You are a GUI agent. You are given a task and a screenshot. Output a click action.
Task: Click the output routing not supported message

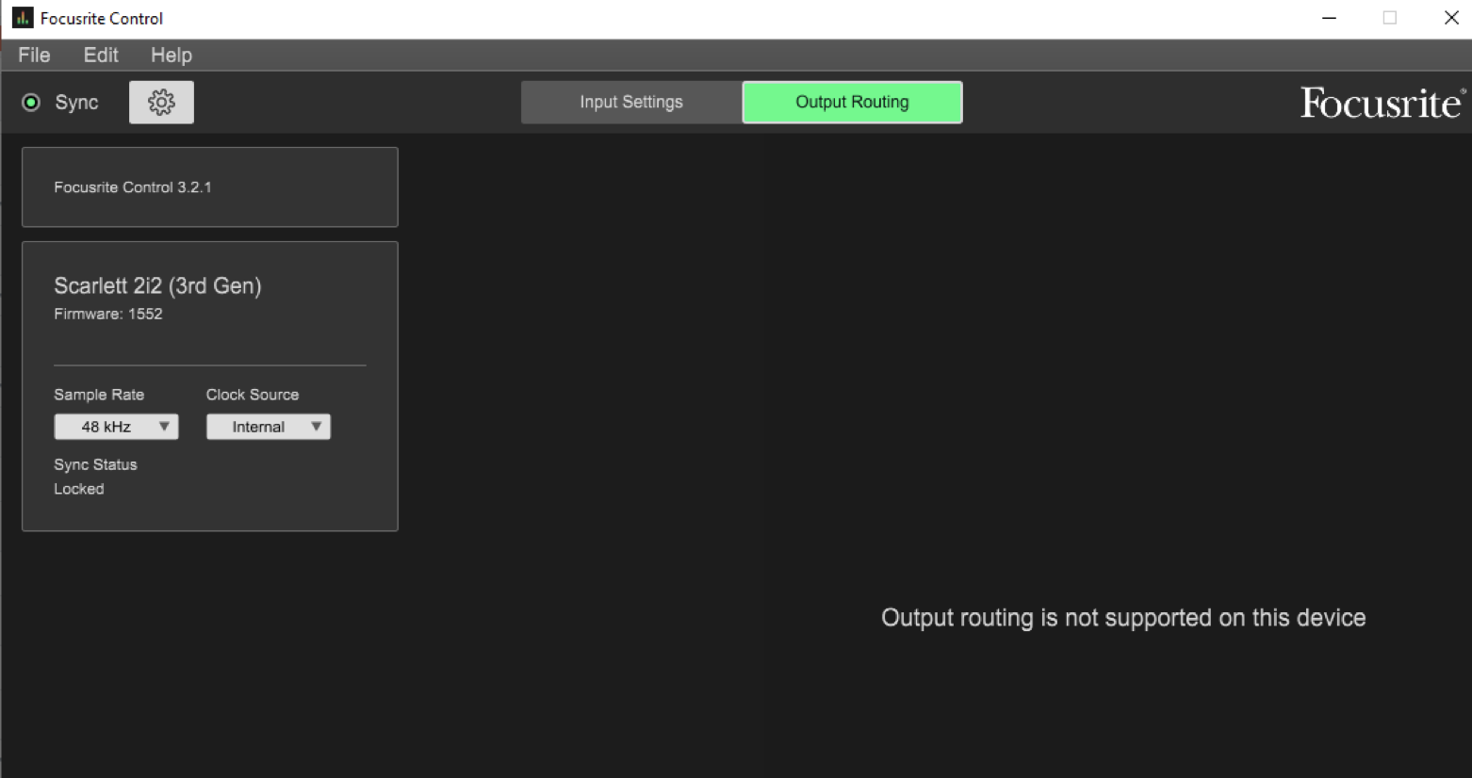(1123, 618)
